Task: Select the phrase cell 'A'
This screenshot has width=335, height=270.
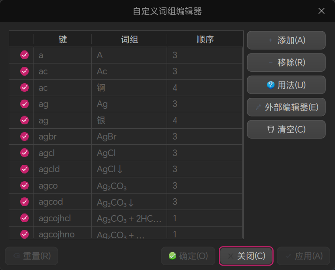Action: click(129, 55)
